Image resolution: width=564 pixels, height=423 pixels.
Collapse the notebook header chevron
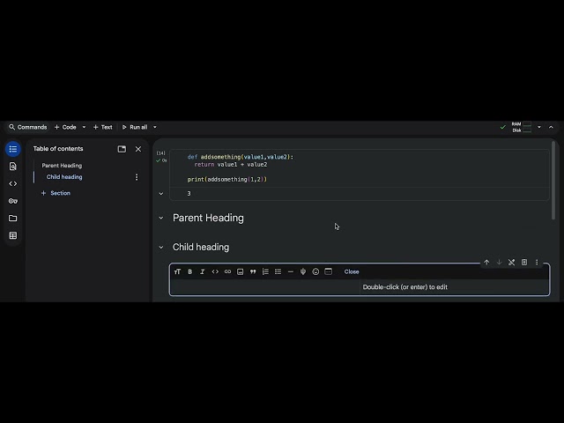[x=551, y=127]
